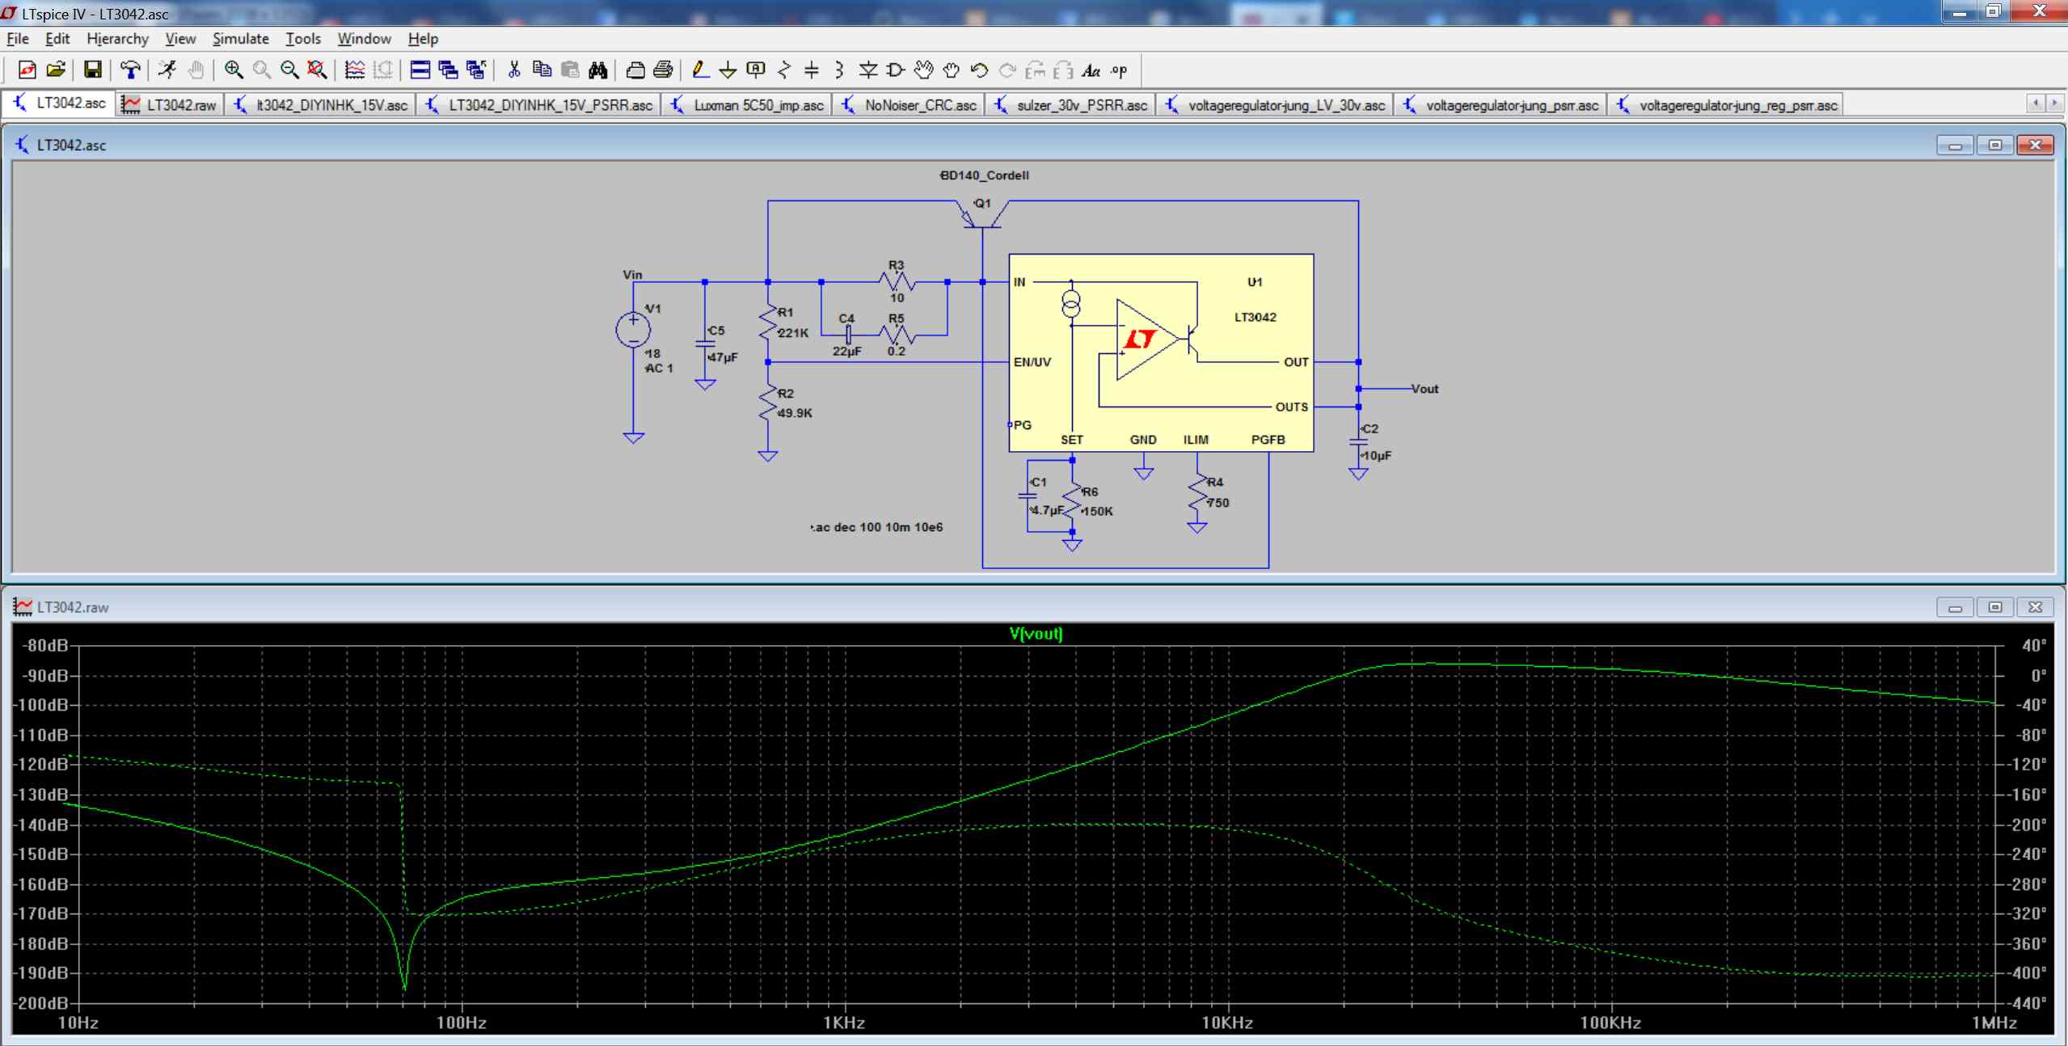The width and height of the screenshot is (2068, 1046).
Task: Select the Label Net tool
Action: (756, 70)
